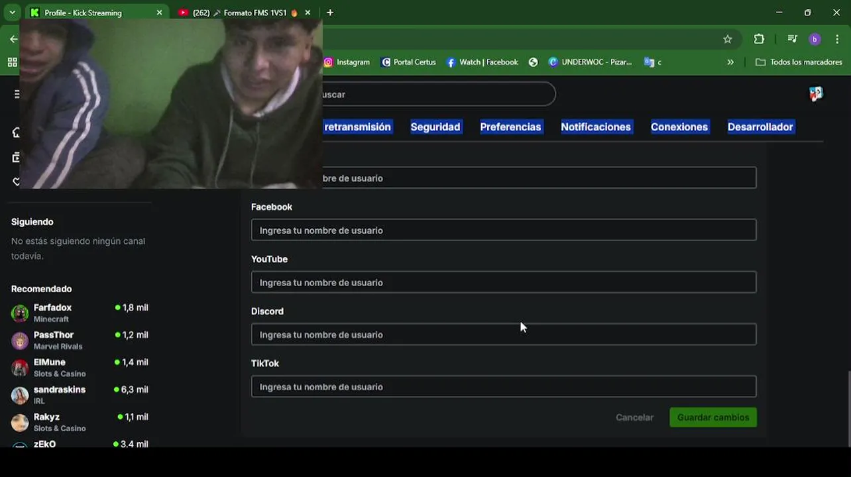The height and width of the screenshot is (477, 851).
Task: Click the Guardar cambios button
Action: [x=713, y=417]
